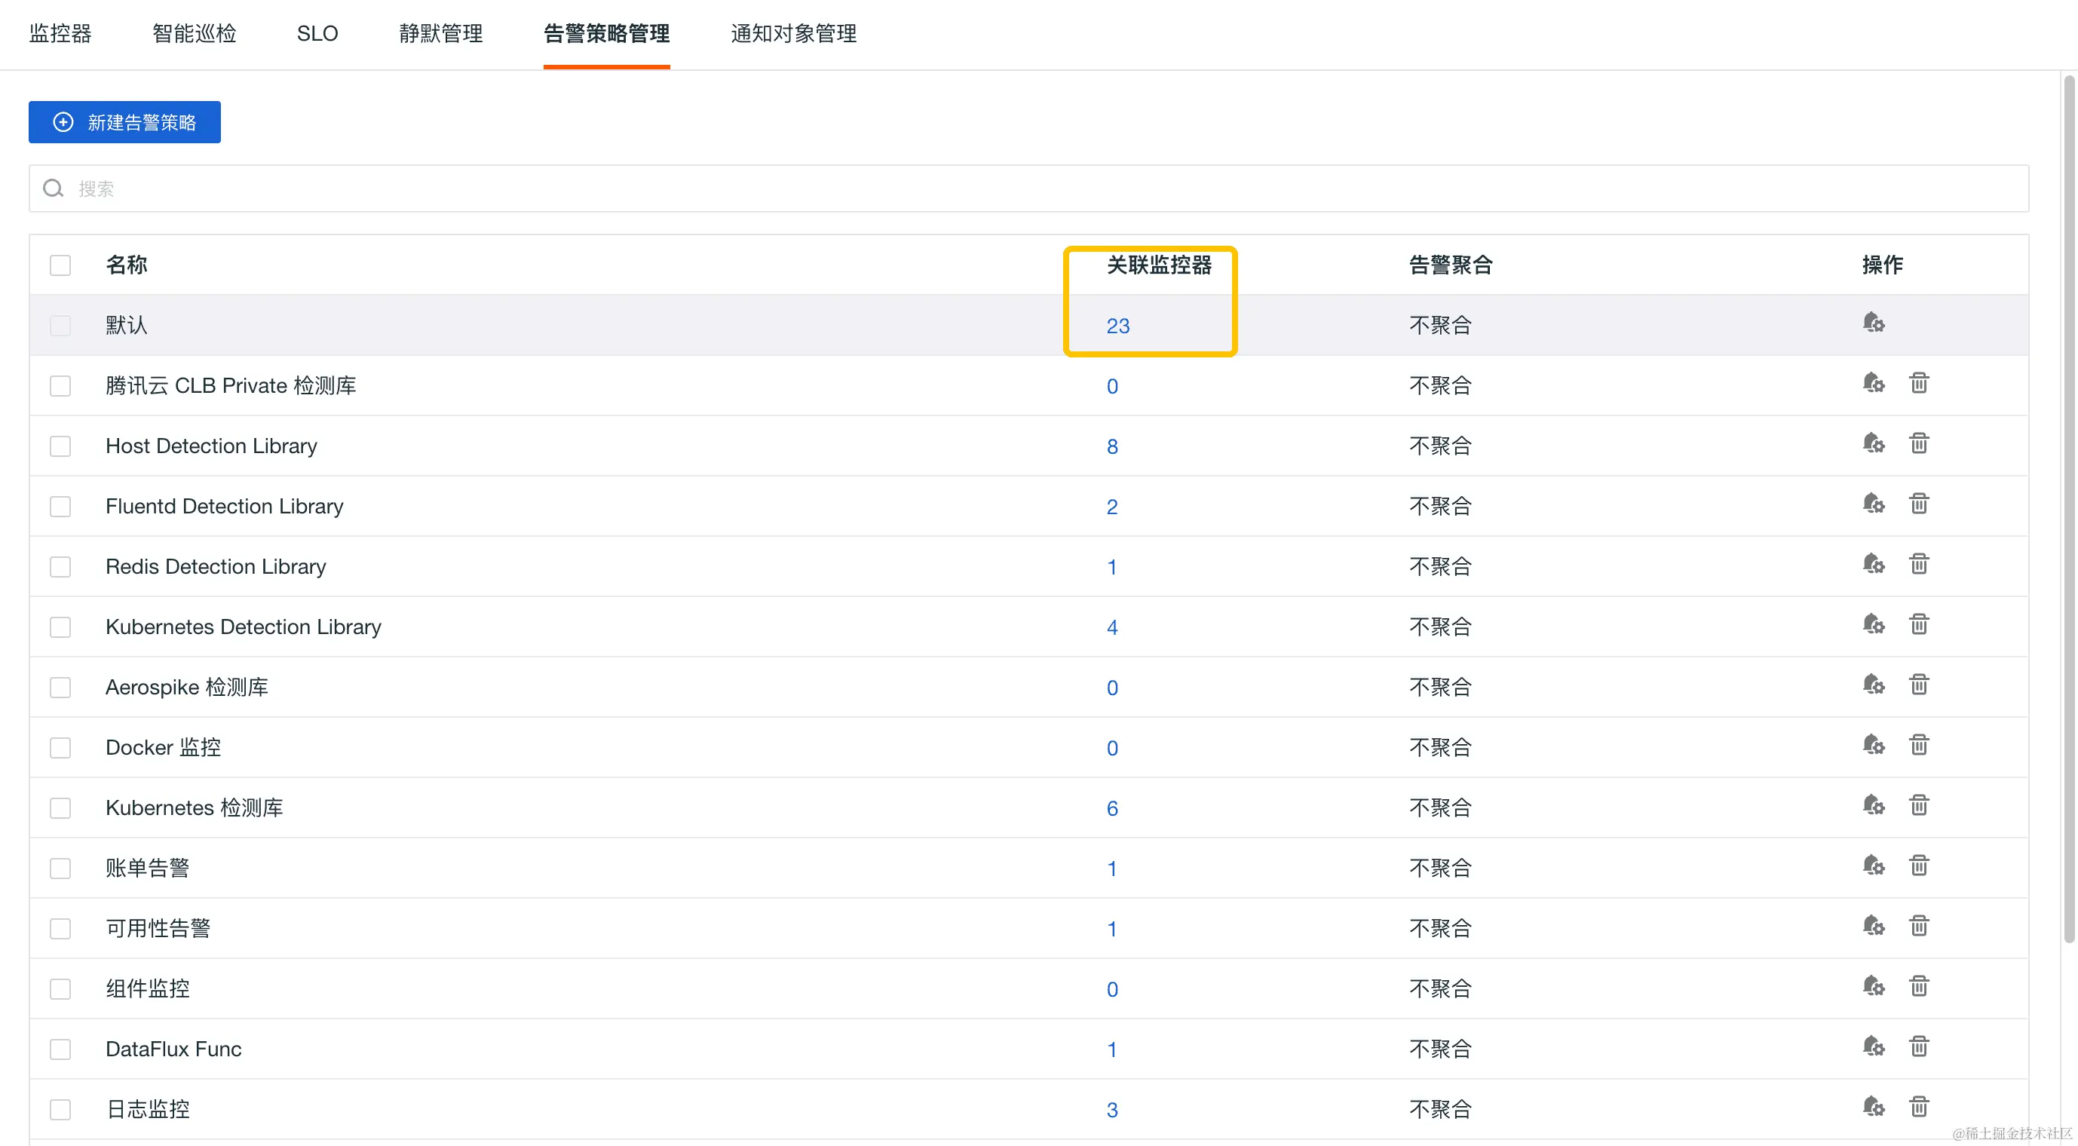Focus the 搜索 search input field
This screenshot has width=2078, height=1146.
(x=1028, y=188)
